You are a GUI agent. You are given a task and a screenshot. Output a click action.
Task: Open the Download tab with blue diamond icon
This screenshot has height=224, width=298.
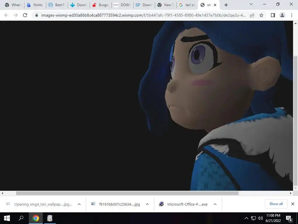[79, 5]
